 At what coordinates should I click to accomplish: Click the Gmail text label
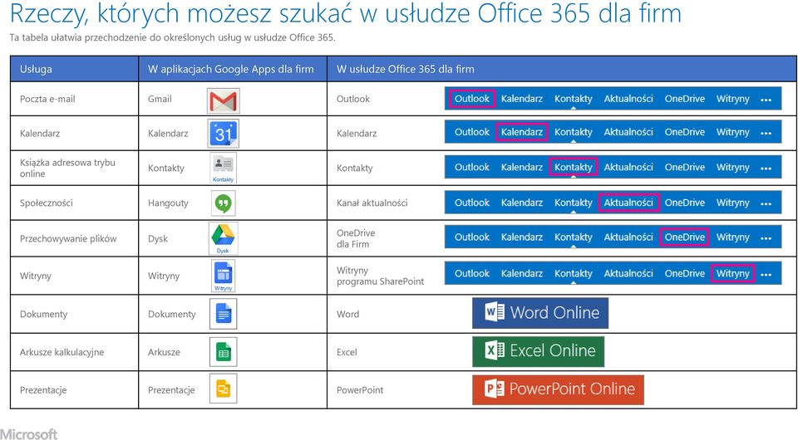pyautogui.click(x=160, y=99)
